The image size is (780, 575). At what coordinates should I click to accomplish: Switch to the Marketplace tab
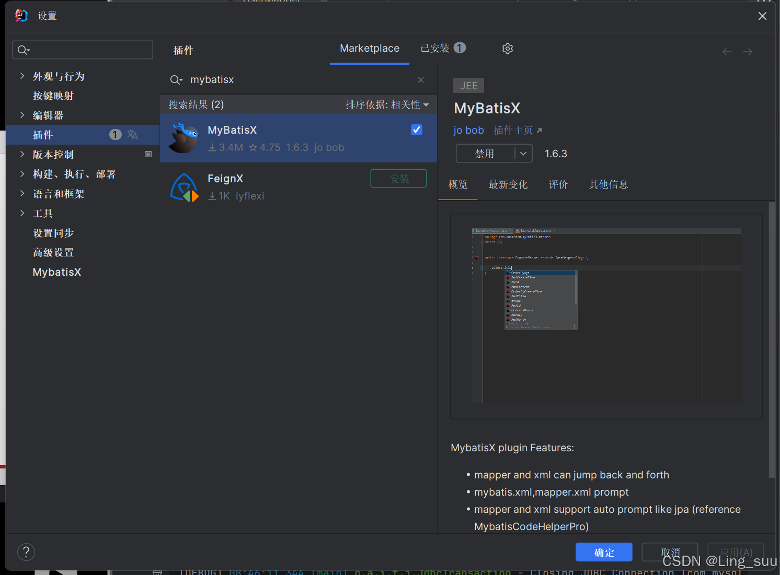point(370,48)
